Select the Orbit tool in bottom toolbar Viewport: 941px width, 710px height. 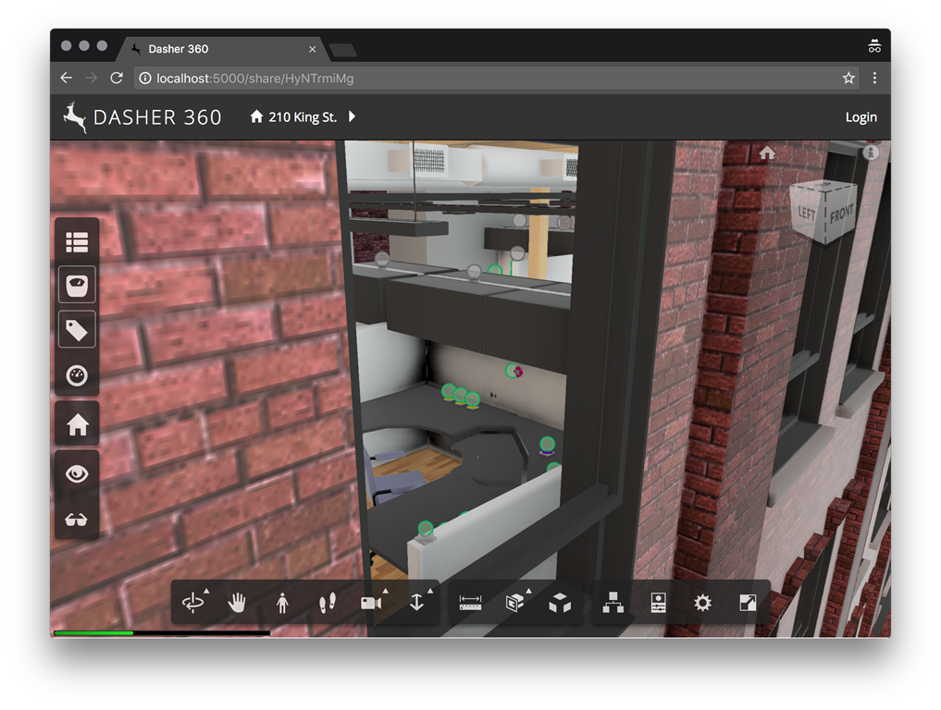click(x=192, y=603)
